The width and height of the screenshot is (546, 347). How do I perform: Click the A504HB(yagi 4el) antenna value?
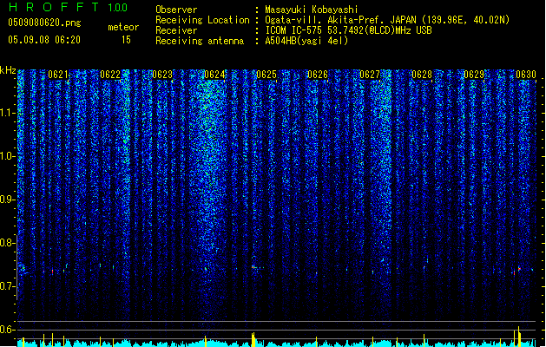pos(306,41)
